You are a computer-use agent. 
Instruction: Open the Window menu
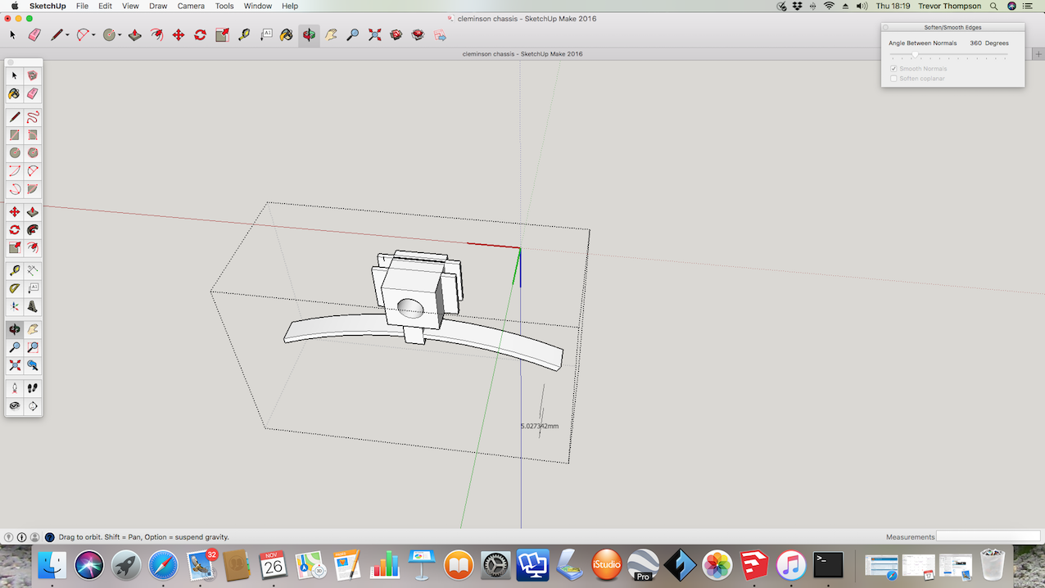coord(258,6)
